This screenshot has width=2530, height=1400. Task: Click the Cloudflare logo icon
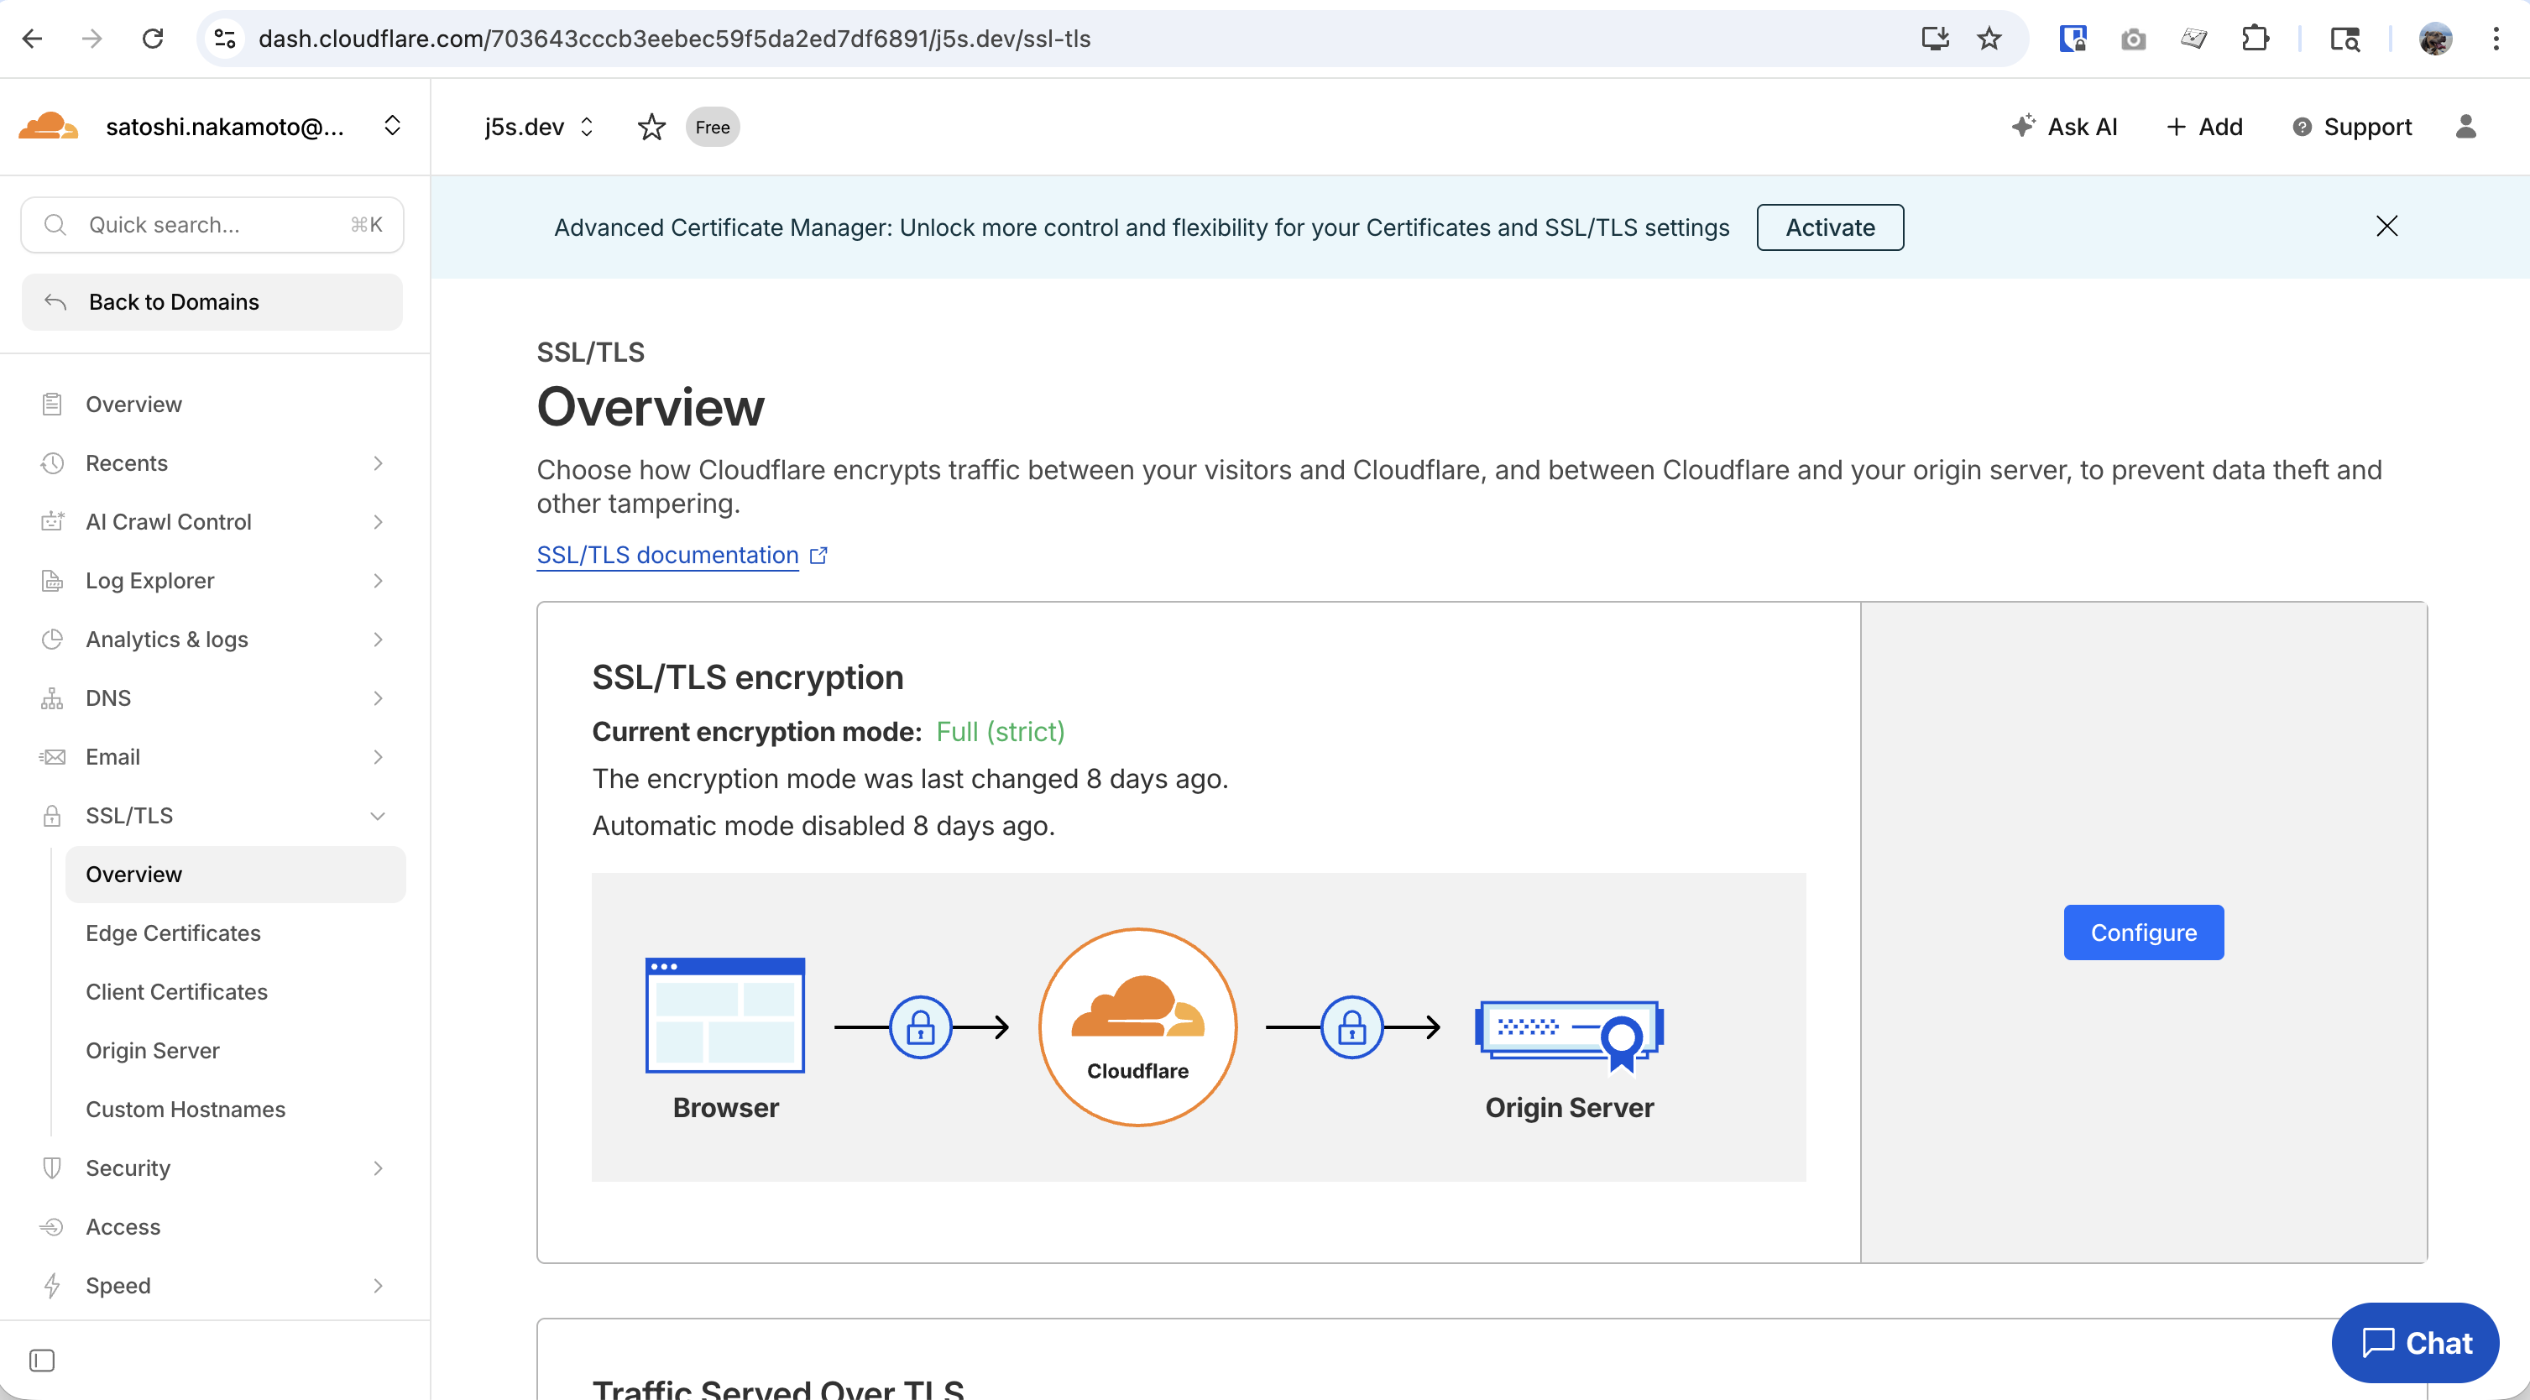[x=47, y=127]
